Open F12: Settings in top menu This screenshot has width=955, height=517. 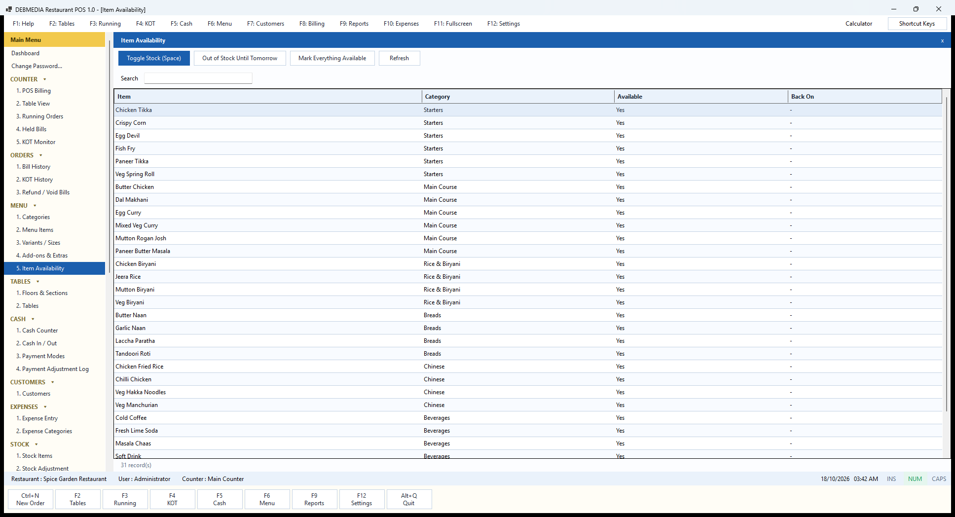pyautogui.click(x=504, y=24)
